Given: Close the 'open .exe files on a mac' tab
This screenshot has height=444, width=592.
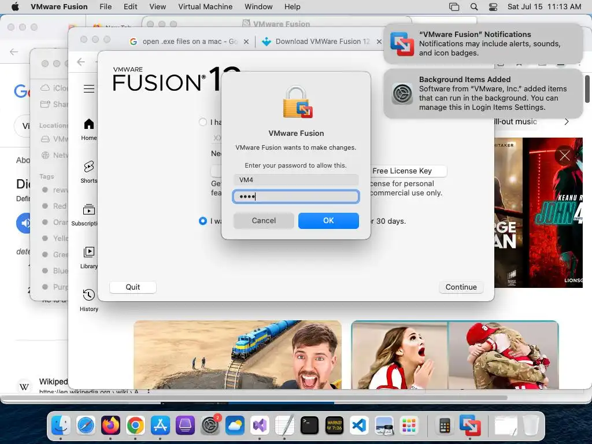Looking at the screenshot, I should (246, 42).
